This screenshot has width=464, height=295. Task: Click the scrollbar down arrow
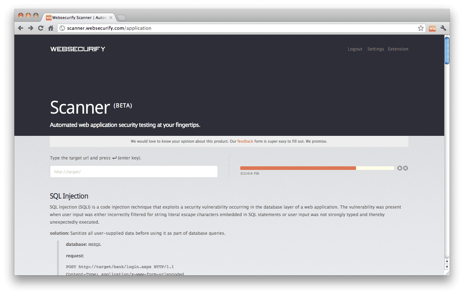point(447,267)
